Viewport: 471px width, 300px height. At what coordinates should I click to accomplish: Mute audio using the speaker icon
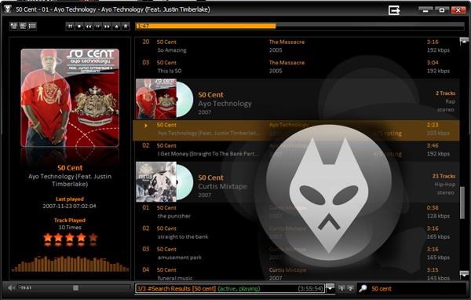(x=11, y=288)
